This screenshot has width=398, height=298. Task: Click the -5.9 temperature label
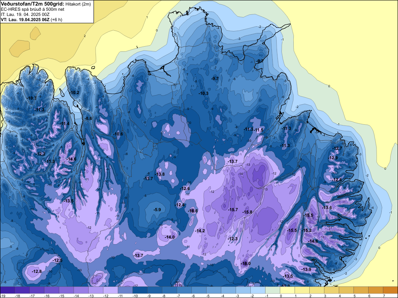pos(157,210)
